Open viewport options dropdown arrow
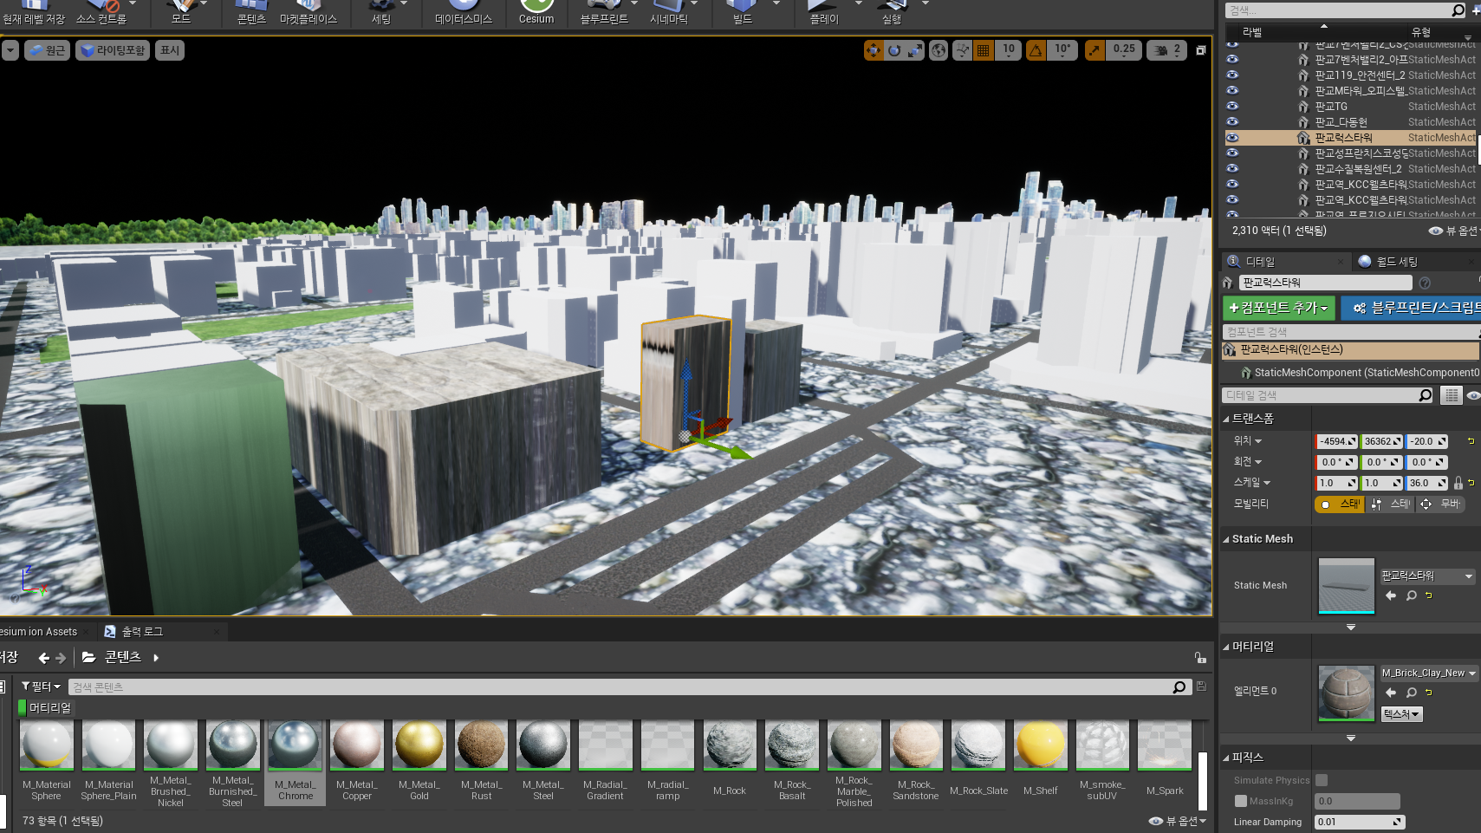 (x=10, y=50)
